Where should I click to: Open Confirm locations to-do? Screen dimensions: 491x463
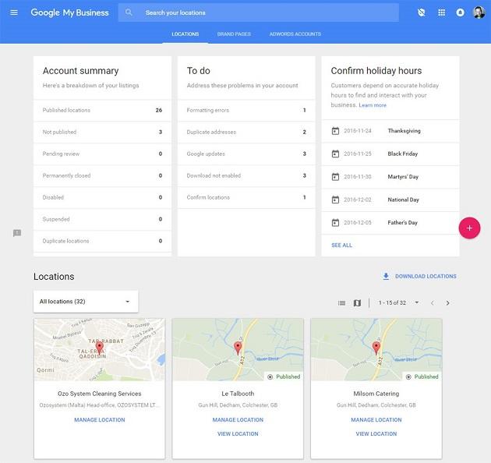[x=246, y=197]
